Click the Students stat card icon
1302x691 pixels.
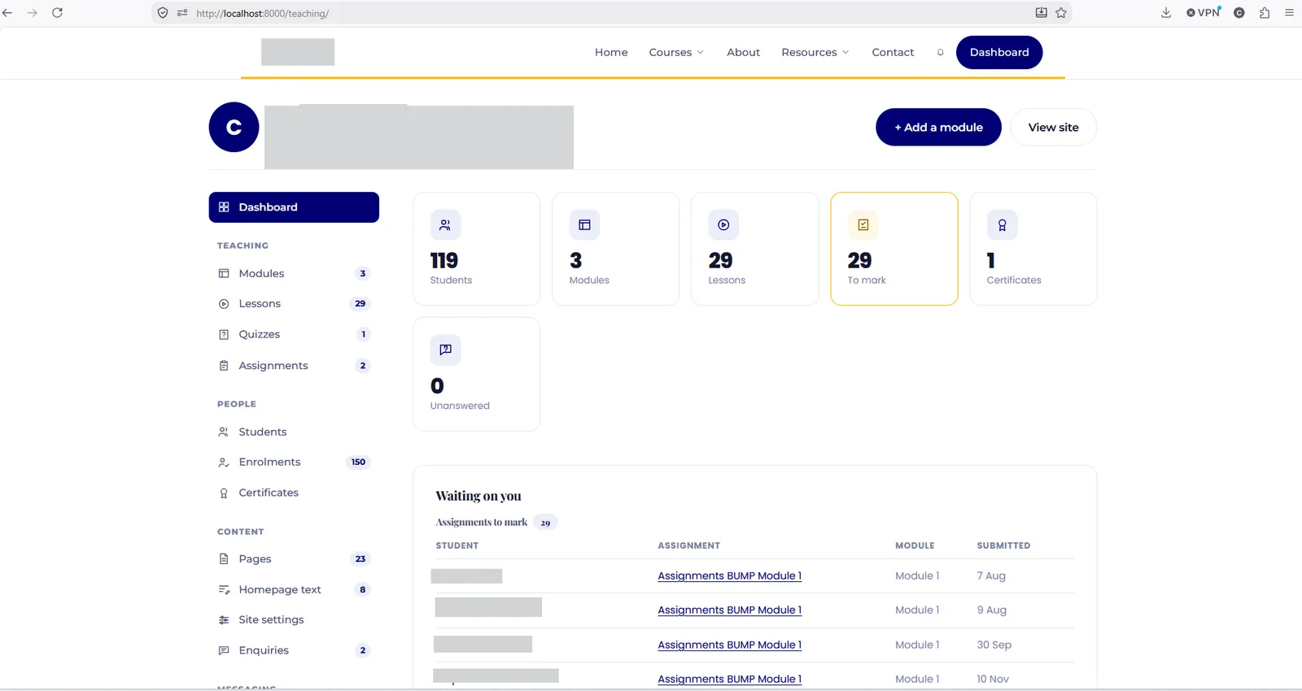tap(445, 225)
